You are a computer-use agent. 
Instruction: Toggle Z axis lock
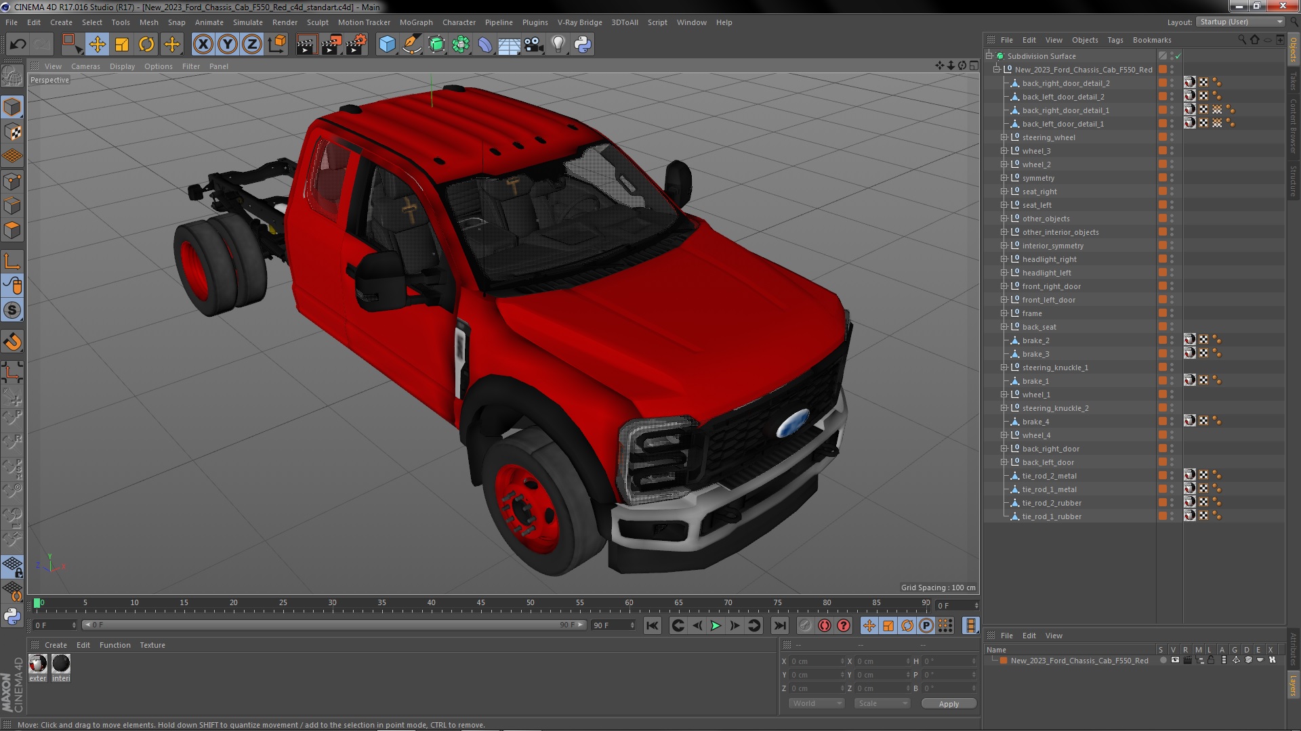[252, 45]
